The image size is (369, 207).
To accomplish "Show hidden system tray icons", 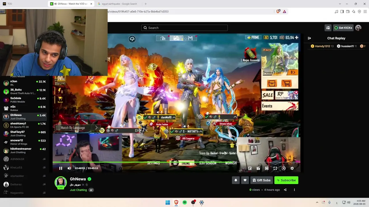I will click(x=317, y=202).
